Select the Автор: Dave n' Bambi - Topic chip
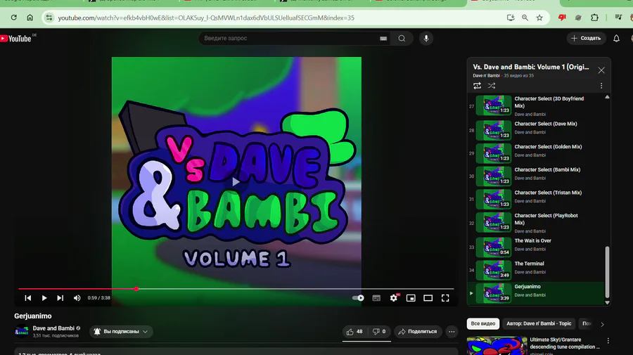The height and width of the screenshot is (355, 633). tap(539, 323)
